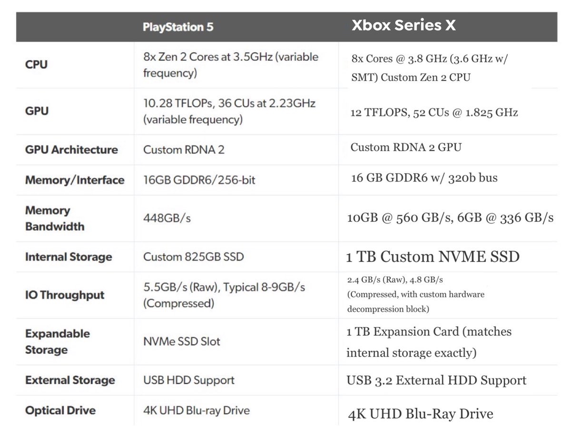Image resolution: width=571 pixels, height=436 pixels.
Task: Click the 'USB 3.2 External HDD Support' cell
Action: 436,380
